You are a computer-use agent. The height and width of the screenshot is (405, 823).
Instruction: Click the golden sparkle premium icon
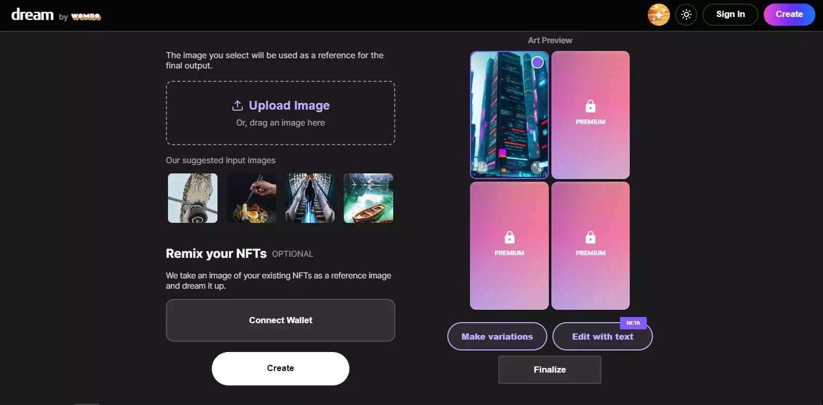click(658, 14)
